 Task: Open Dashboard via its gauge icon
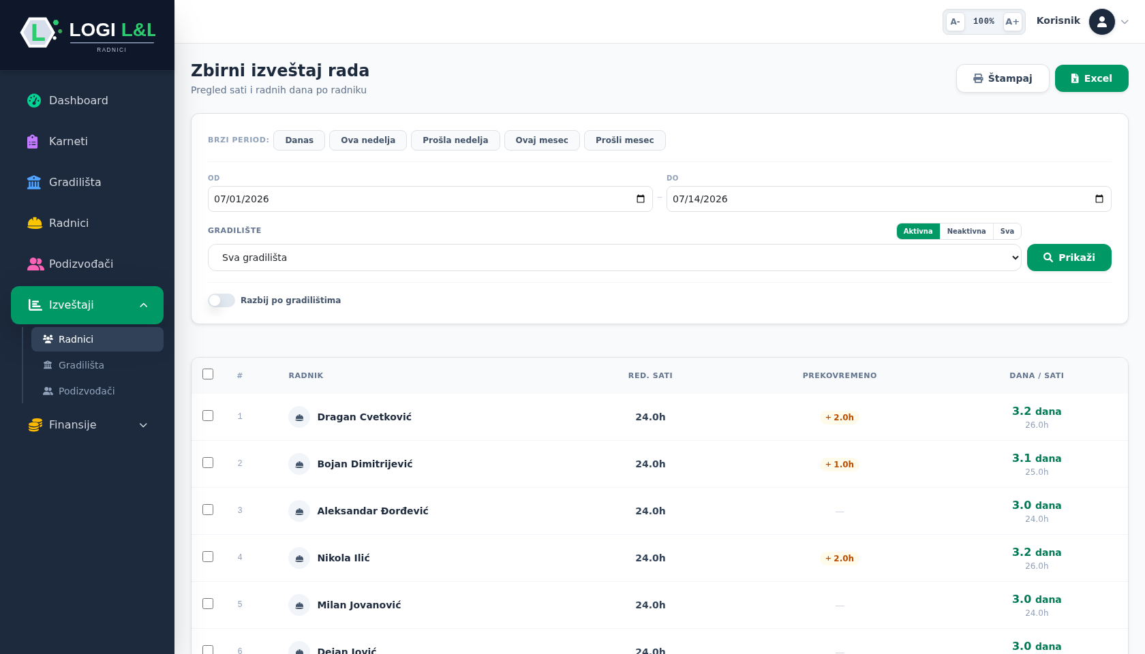[x=34, y=101]
